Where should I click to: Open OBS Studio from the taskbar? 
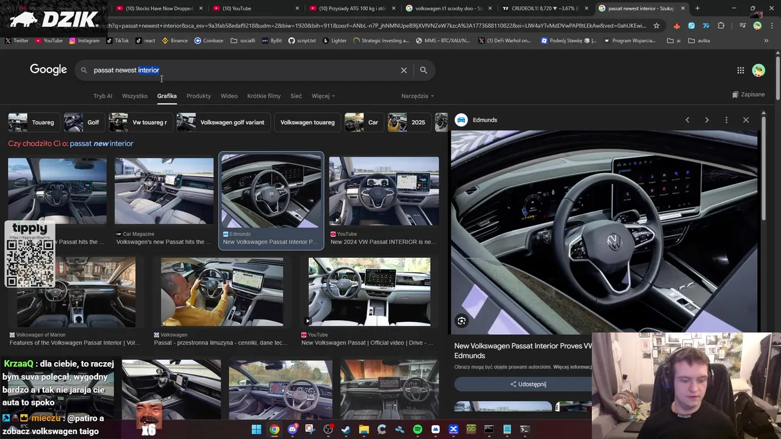coord(328,429)
